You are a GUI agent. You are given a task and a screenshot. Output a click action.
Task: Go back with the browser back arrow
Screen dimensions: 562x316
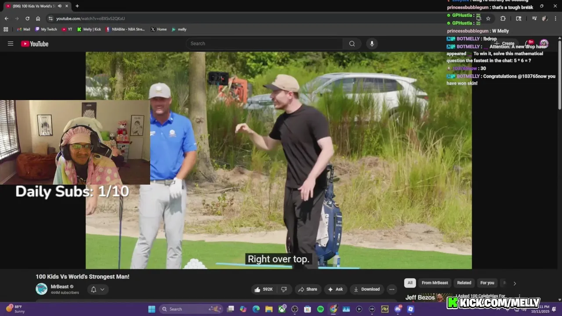point(6,18)
